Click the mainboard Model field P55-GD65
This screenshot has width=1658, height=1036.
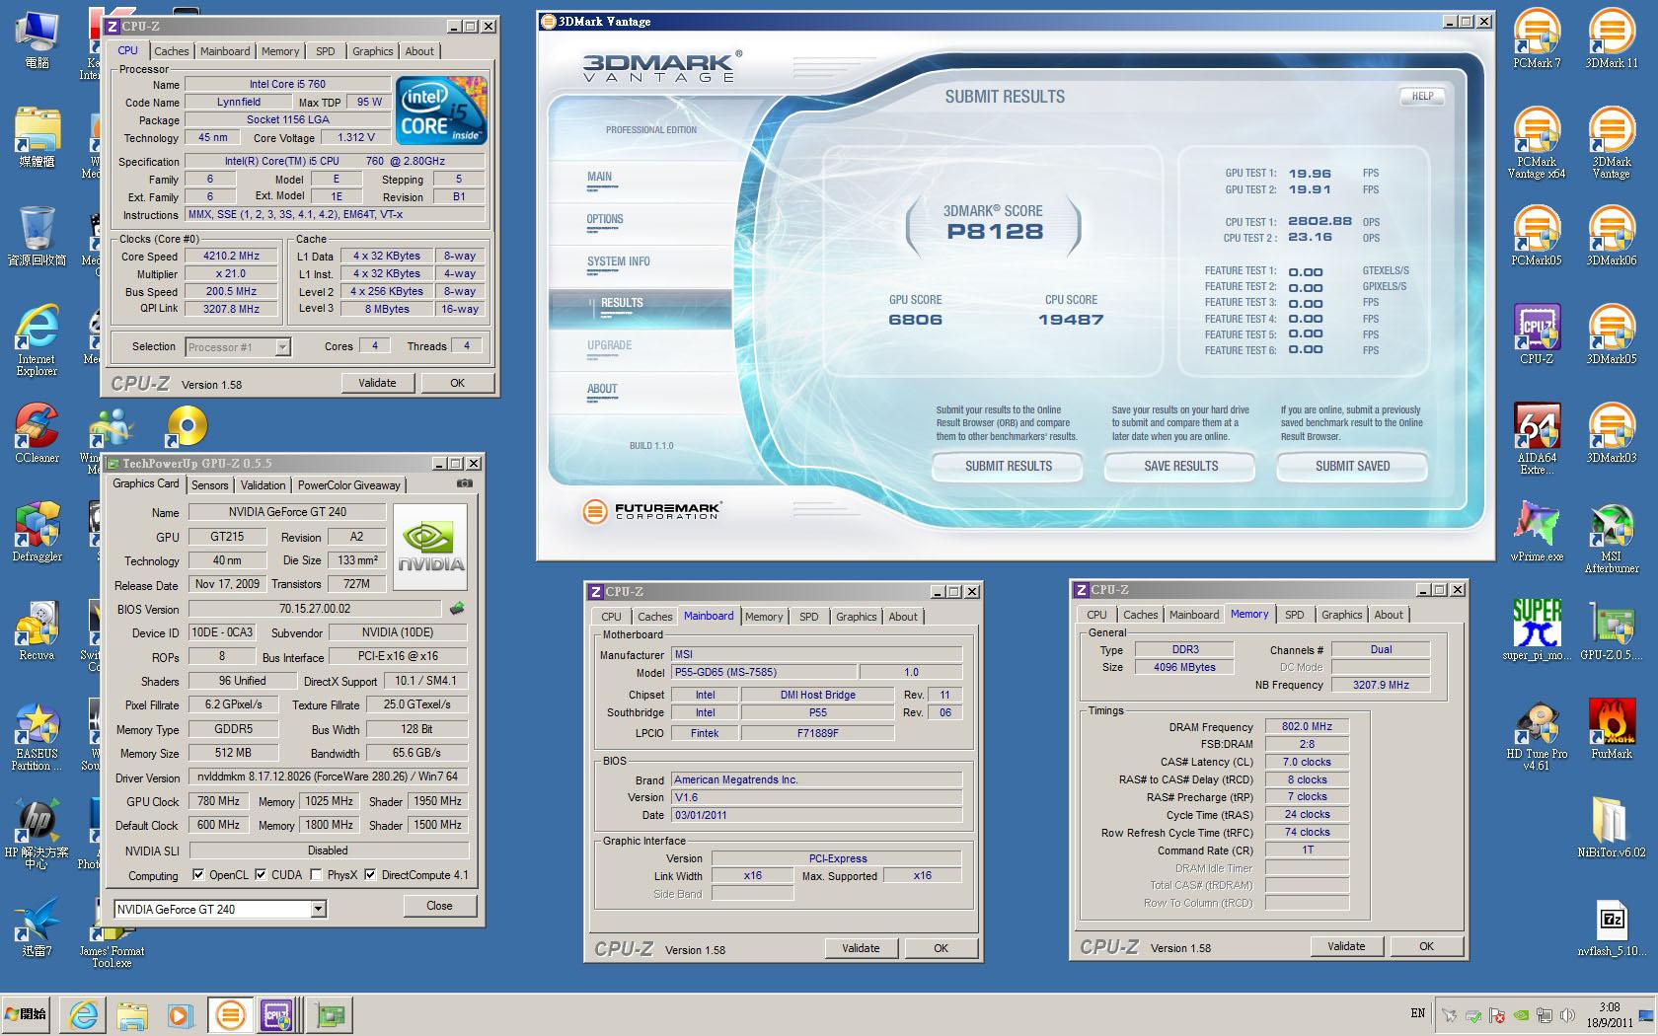pyautogui.click(x=765, y=672)
